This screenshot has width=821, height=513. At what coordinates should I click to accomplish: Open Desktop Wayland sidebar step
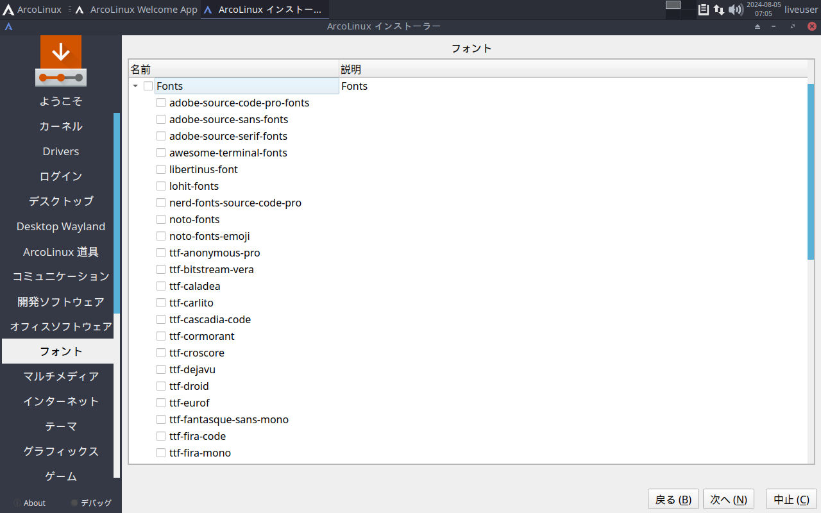(x=61, y=226)
